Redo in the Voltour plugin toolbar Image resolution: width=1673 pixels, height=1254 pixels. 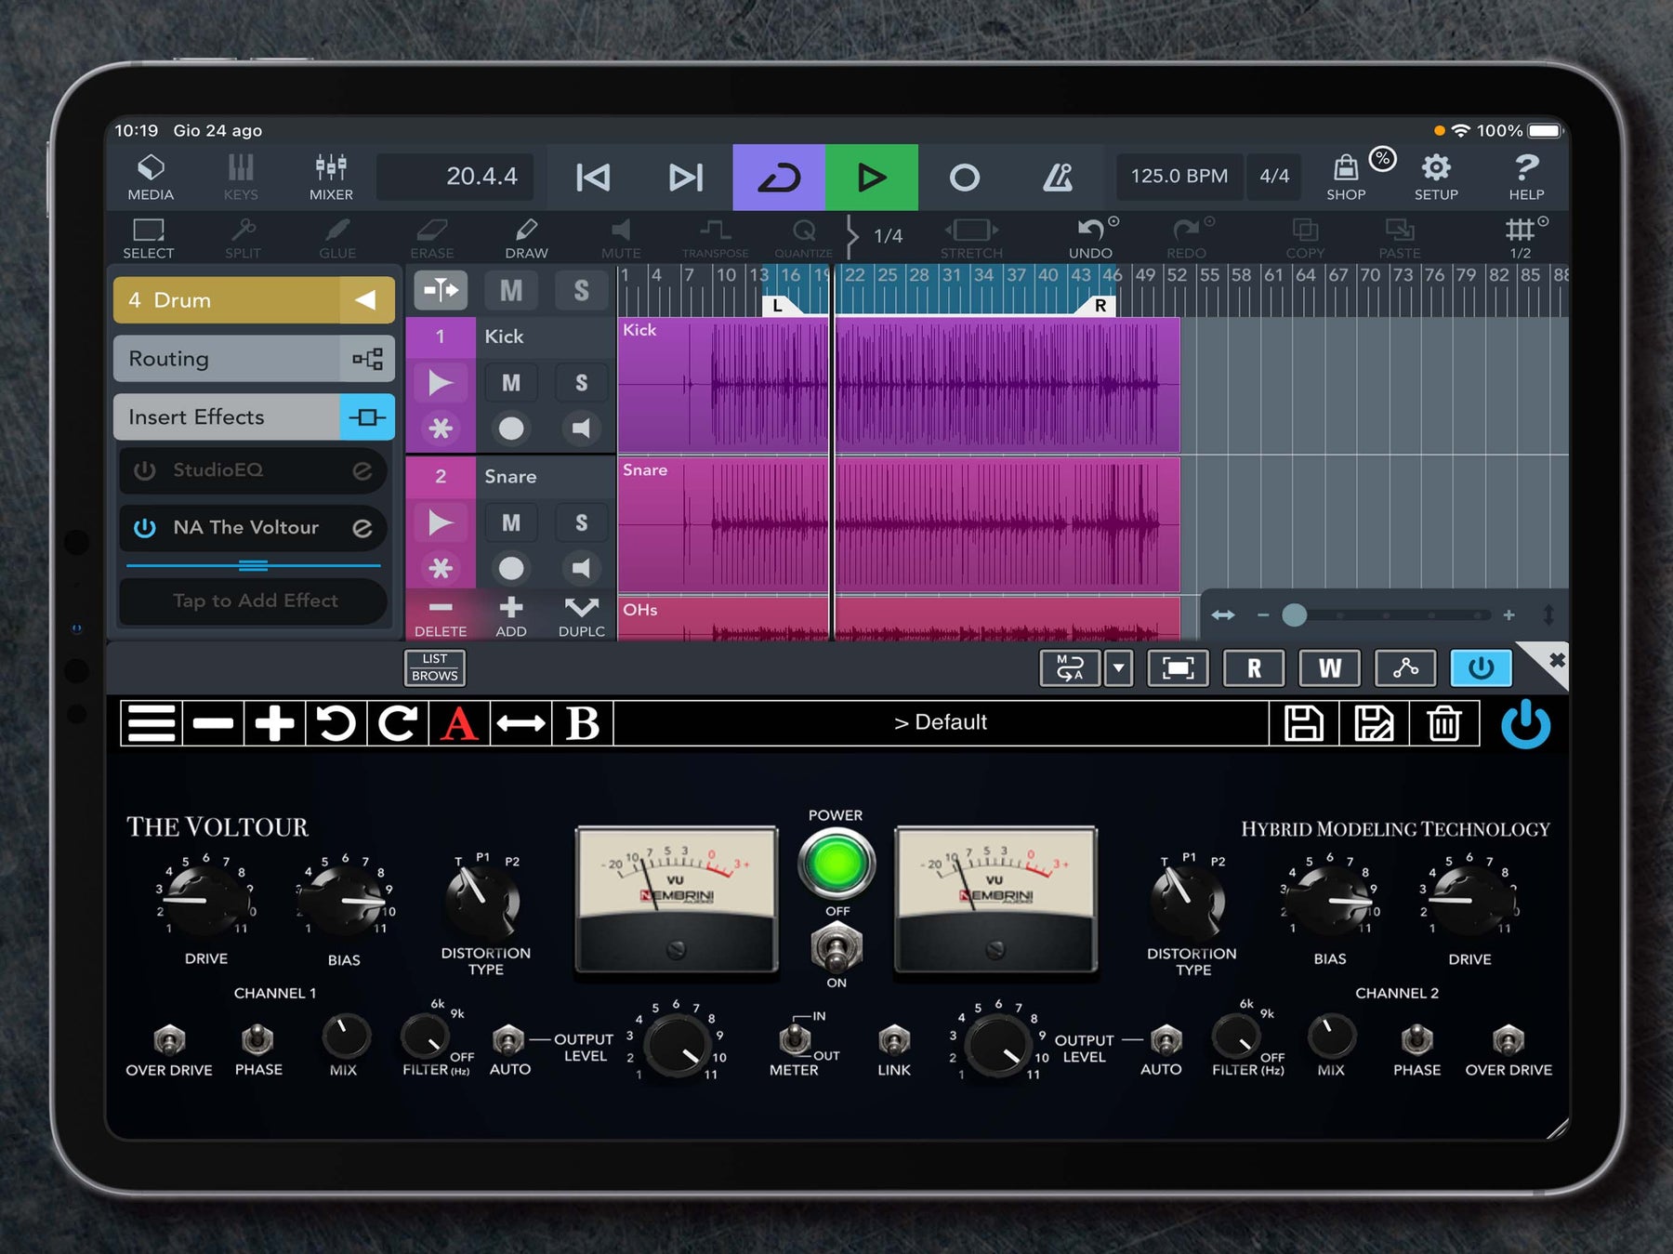click(x=397, y=723)
